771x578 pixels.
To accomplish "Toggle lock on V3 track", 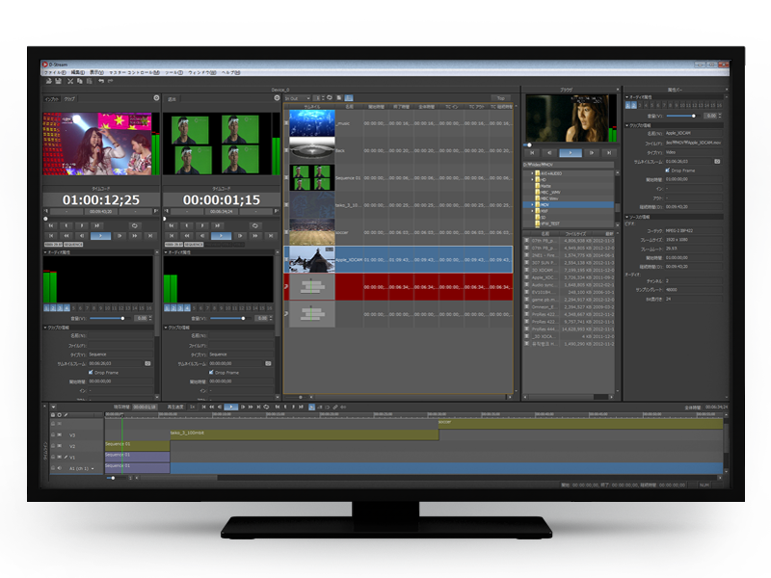I will tap(53, 435).
